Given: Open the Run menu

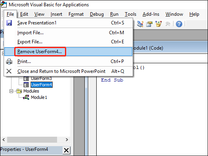Looking at the screenshot, I should [114, 14].
